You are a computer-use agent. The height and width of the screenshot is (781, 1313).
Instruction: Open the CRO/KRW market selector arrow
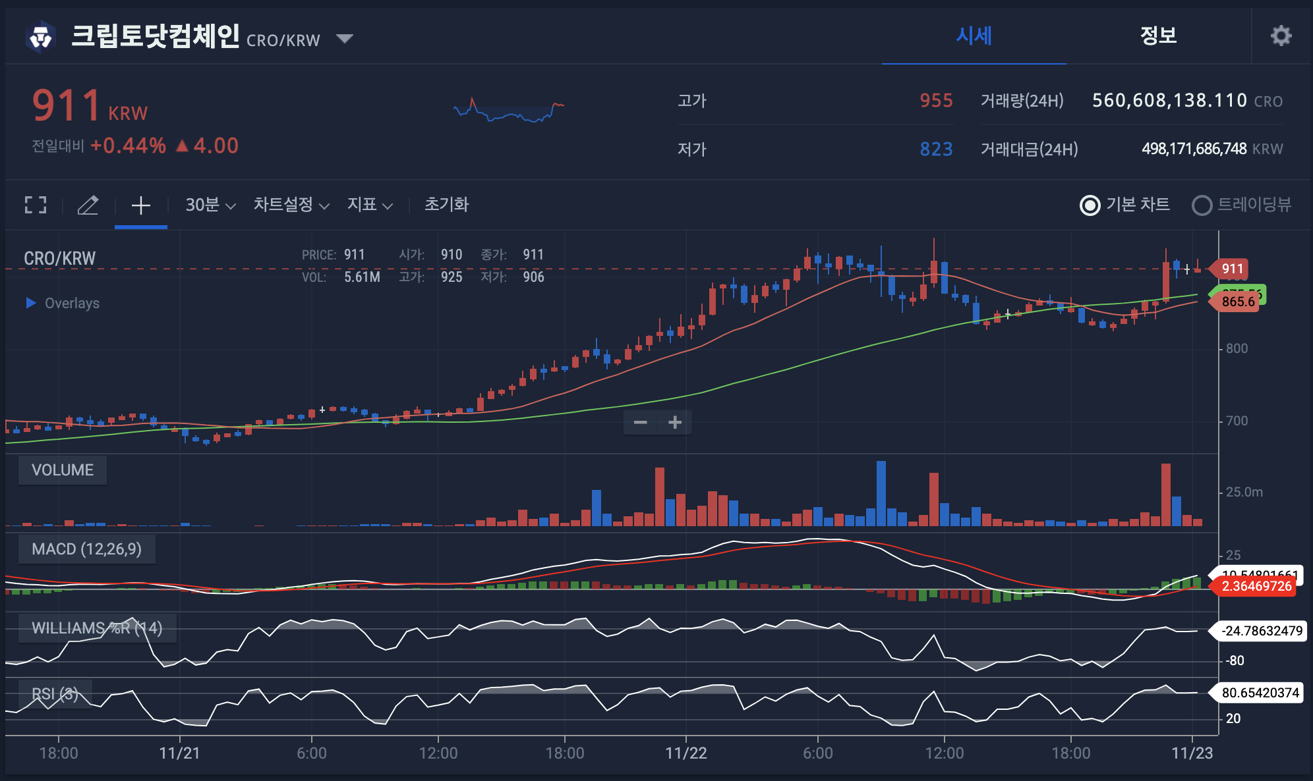(x=344, y=38)
